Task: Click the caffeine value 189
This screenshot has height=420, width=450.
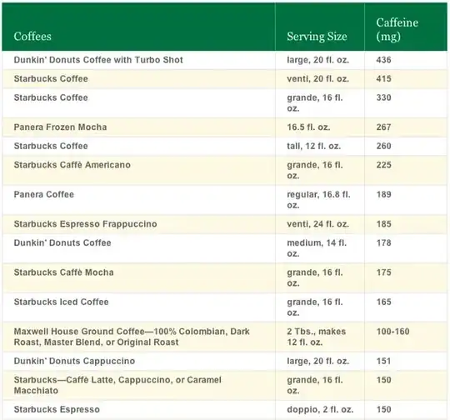Action: coord(383,195)
